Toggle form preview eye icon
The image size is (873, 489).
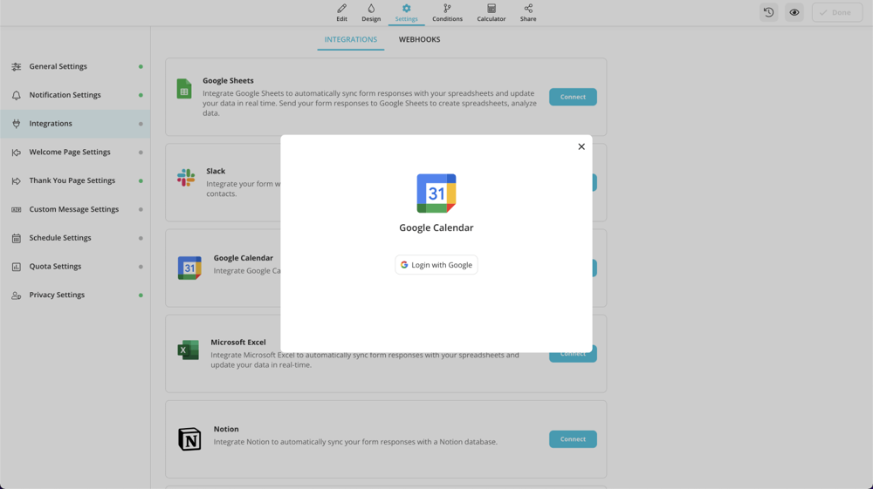point(794,13)
